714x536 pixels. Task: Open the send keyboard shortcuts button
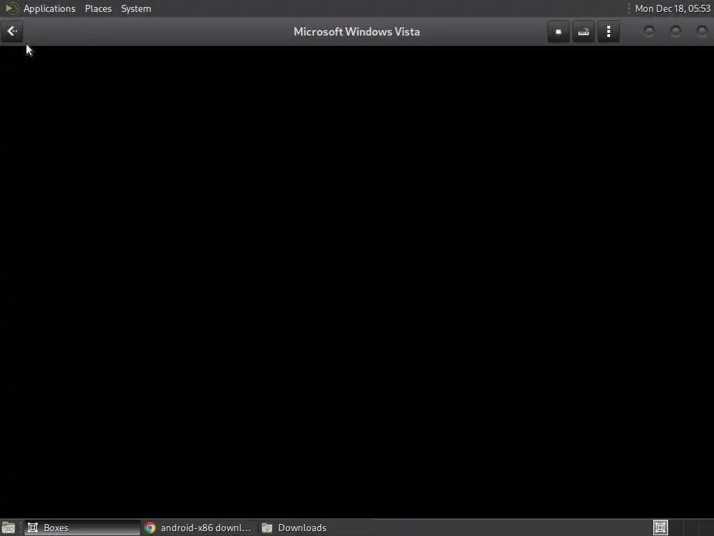click(x=584, y=31)
